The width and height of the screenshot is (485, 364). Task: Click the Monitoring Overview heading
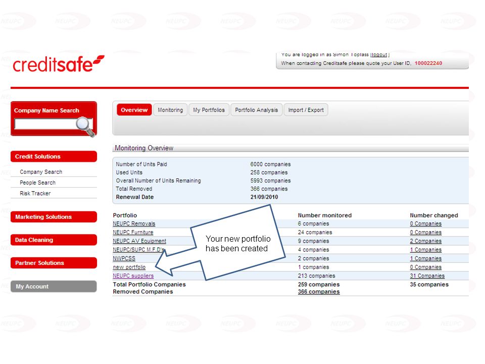tap(144, 148)
